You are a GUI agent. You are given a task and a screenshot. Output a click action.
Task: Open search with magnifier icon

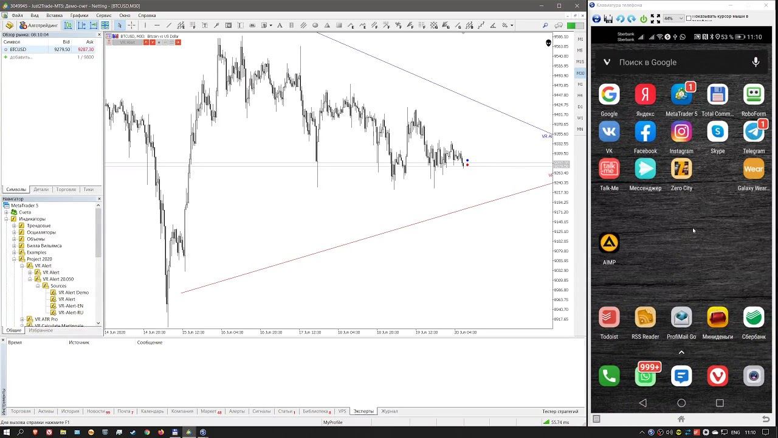pyautogui.click(x=545, y=26)
